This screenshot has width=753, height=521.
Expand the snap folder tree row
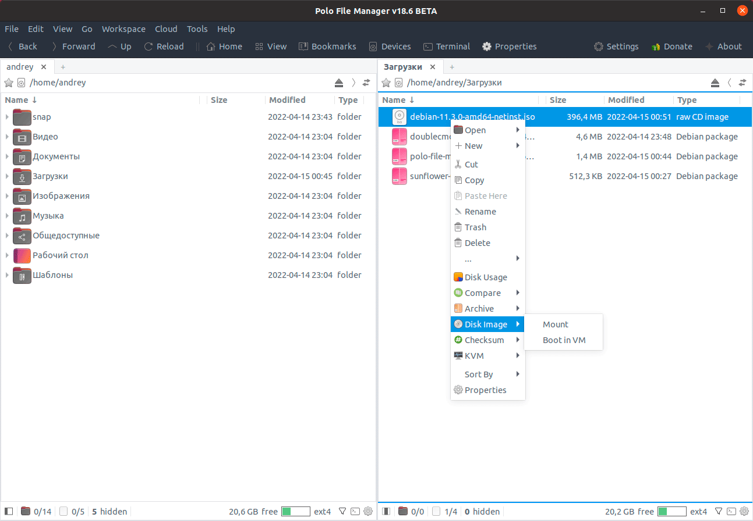(x=7, y=117)
